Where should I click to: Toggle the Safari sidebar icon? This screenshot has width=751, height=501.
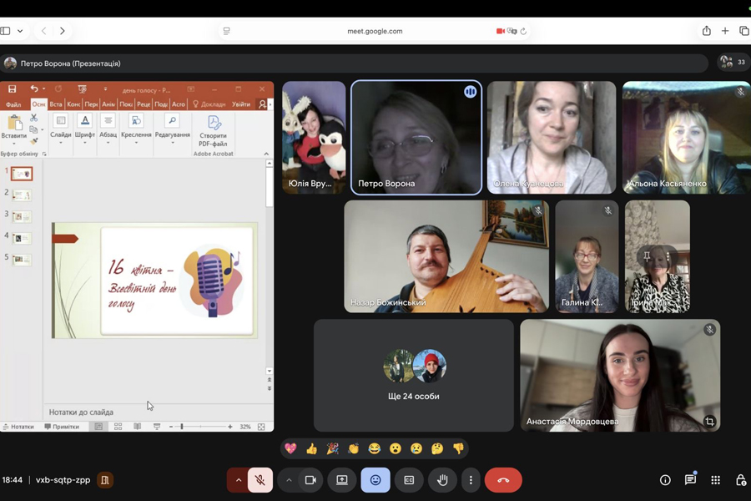(5, 31)
